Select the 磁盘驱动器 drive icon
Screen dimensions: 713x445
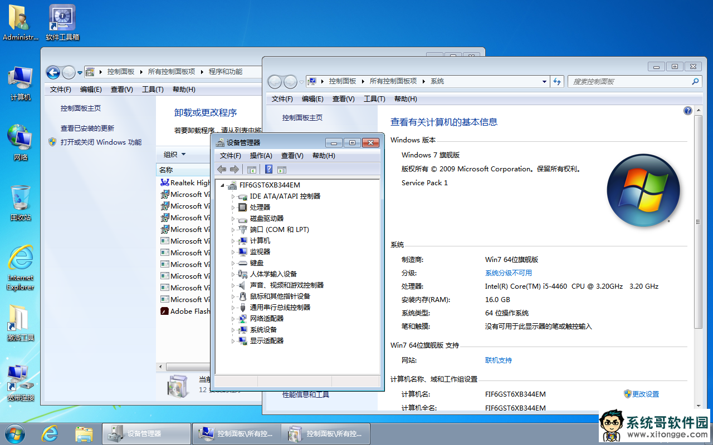(x=242, y=219)
